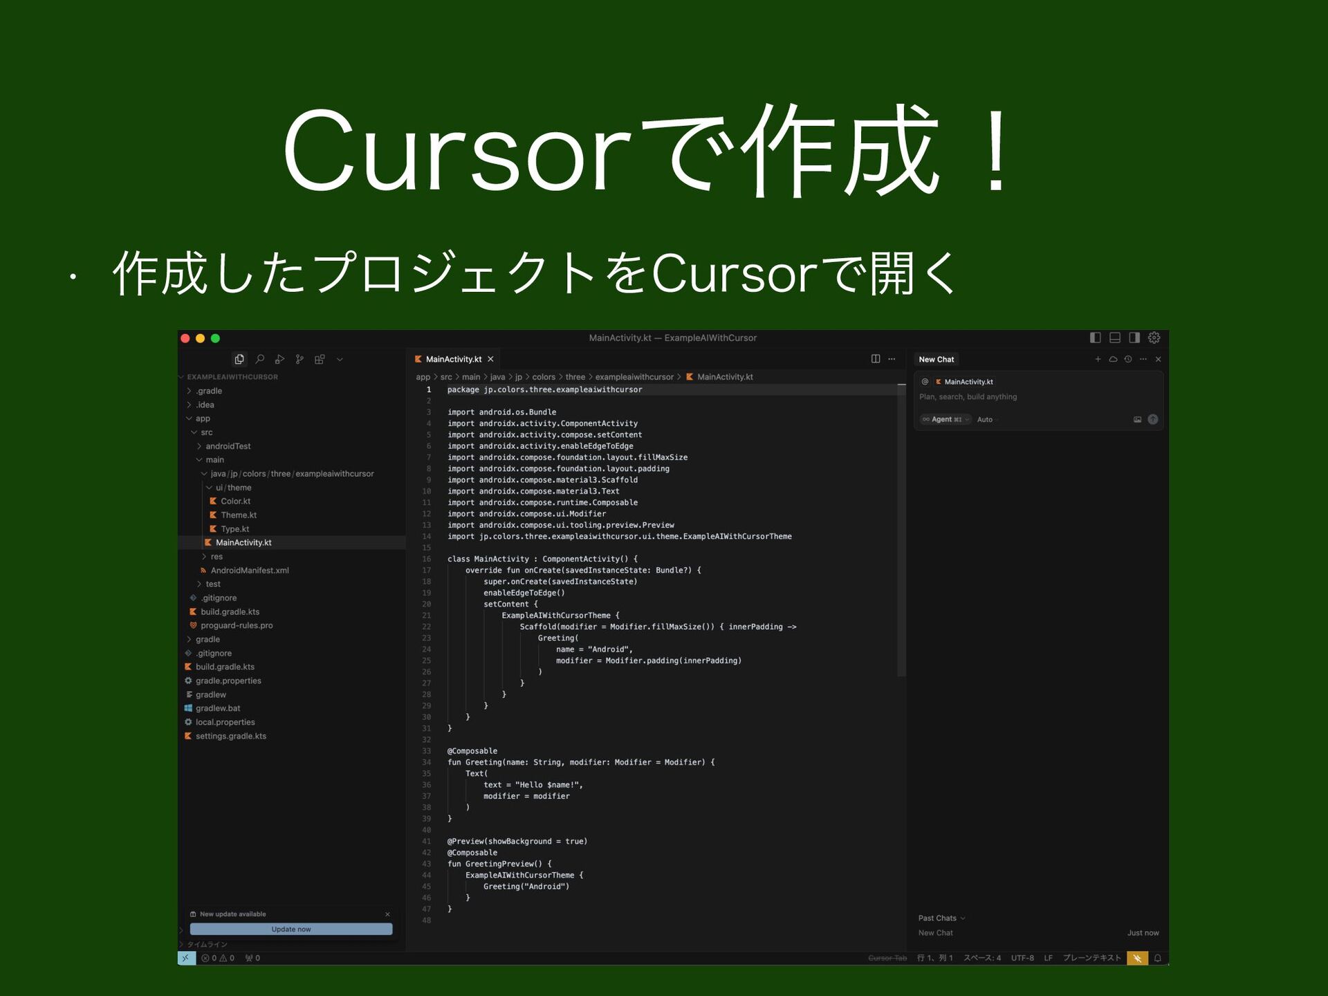Open the Agent mode dropdown
This screenshot has width=1328, height=996.
point(946,419)
